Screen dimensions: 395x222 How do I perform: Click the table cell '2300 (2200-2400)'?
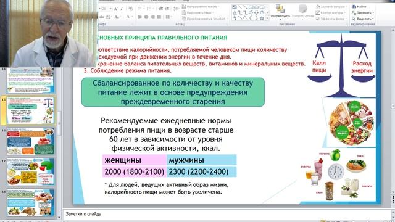[x=202, y=171]
